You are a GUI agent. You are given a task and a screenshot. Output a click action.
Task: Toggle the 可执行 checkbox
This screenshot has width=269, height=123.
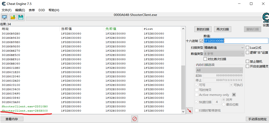231,85
